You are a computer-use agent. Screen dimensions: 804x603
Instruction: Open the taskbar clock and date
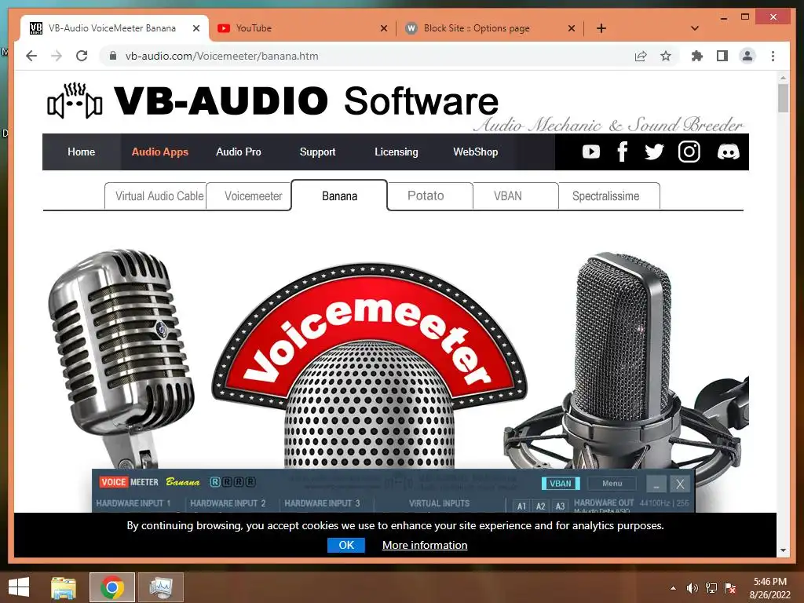[769, 587]
